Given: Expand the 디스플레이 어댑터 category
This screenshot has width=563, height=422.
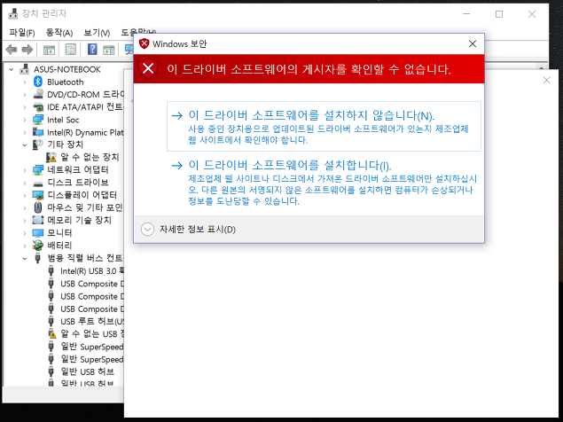Looking at the screenshot, I should tap(25, 195).
